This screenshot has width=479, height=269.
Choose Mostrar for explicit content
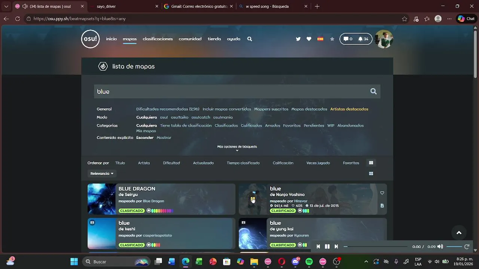pyautogui.click(x=164, y=138)
